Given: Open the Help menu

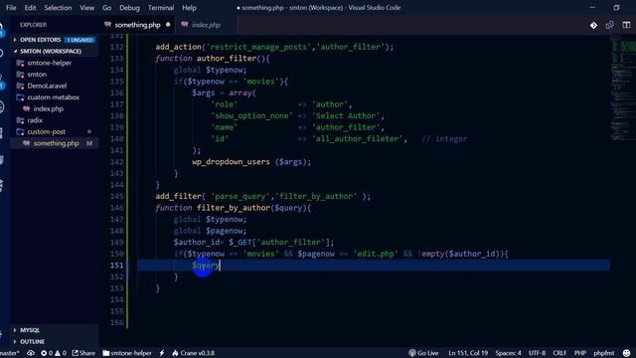Looking at the screenshot, I should click(x=189, y=8).
